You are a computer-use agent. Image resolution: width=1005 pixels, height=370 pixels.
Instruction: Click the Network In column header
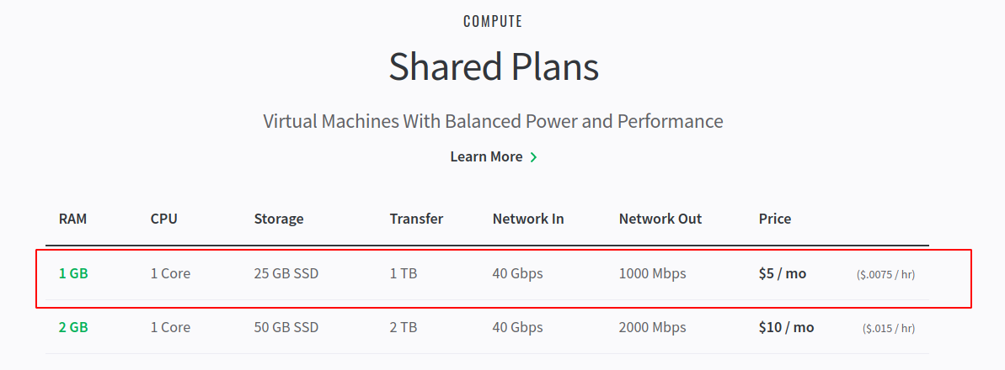click(528, 219)
